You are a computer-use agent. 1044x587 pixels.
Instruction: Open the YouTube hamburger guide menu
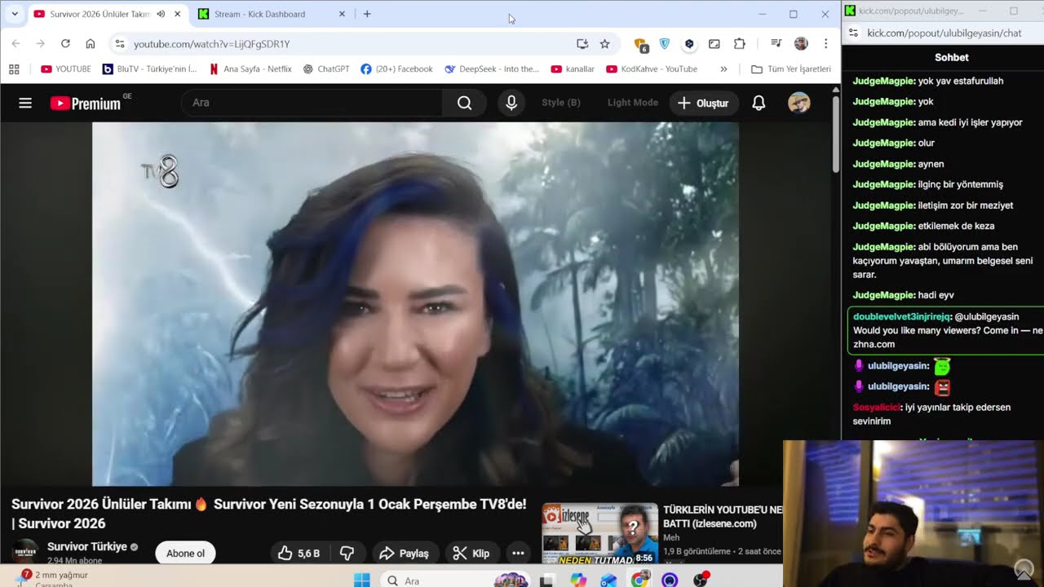coord(25,104)
